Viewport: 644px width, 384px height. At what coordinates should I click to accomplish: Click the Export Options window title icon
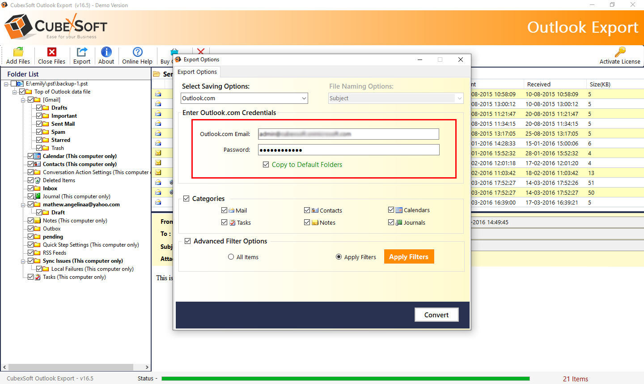178,60
